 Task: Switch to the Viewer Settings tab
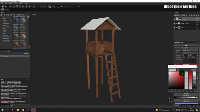click(5, 105)
